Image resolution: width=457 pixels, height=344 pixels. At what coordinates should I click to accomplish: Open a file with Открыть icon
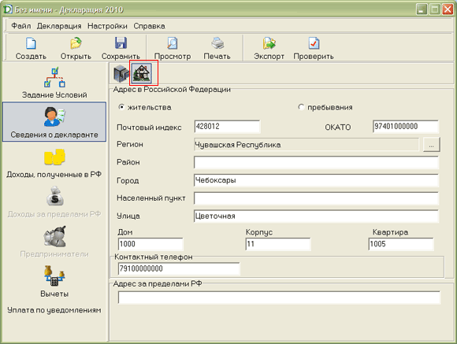(x=76, y=43)
